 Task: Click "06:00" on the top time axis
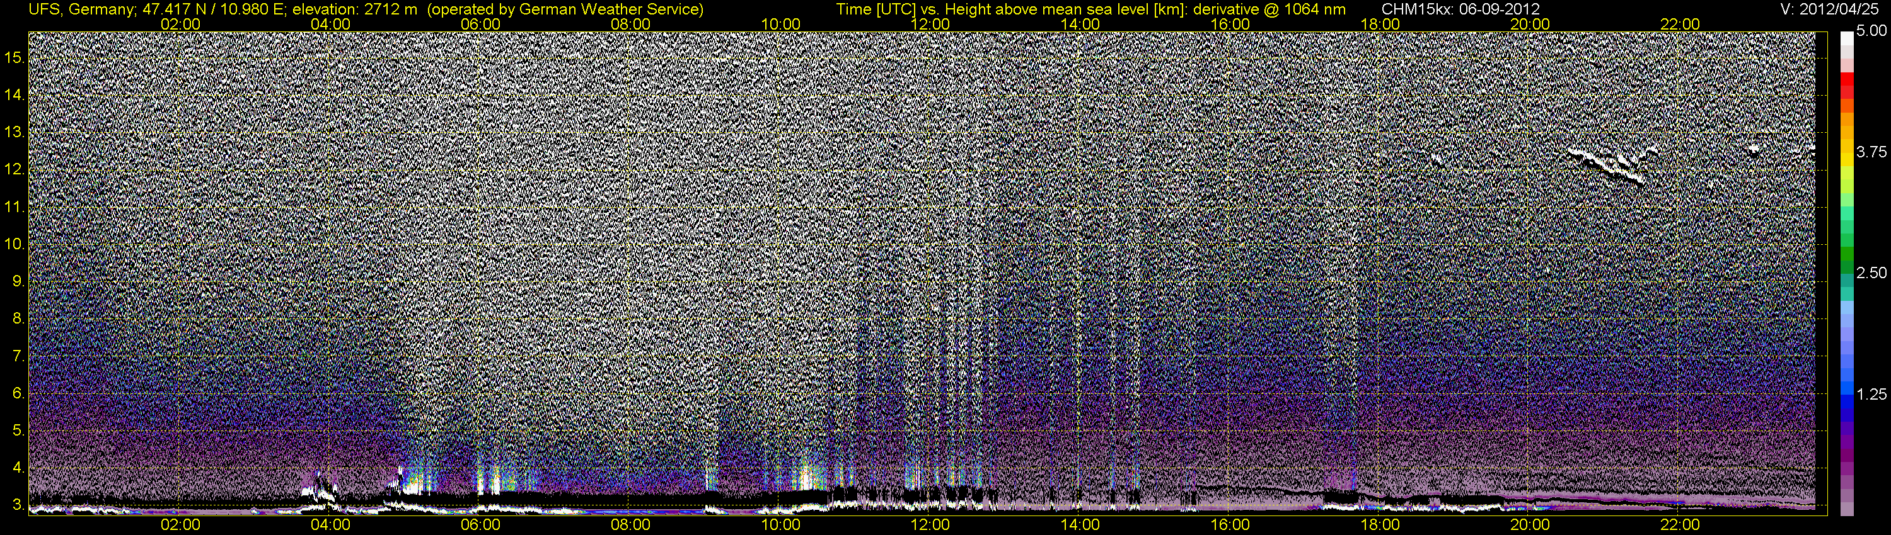(x=480, y=24)
